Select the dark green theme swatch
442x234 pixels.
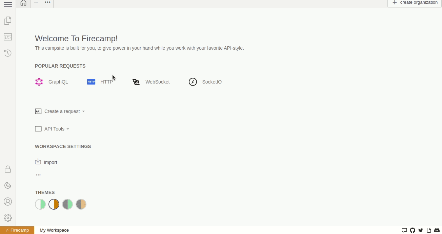coord(67,204)
